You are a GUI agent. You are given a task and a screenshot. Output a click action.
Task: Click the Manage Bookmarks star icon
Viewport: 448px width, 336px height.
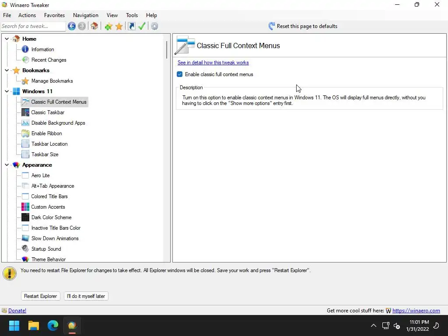click(25, 81)
